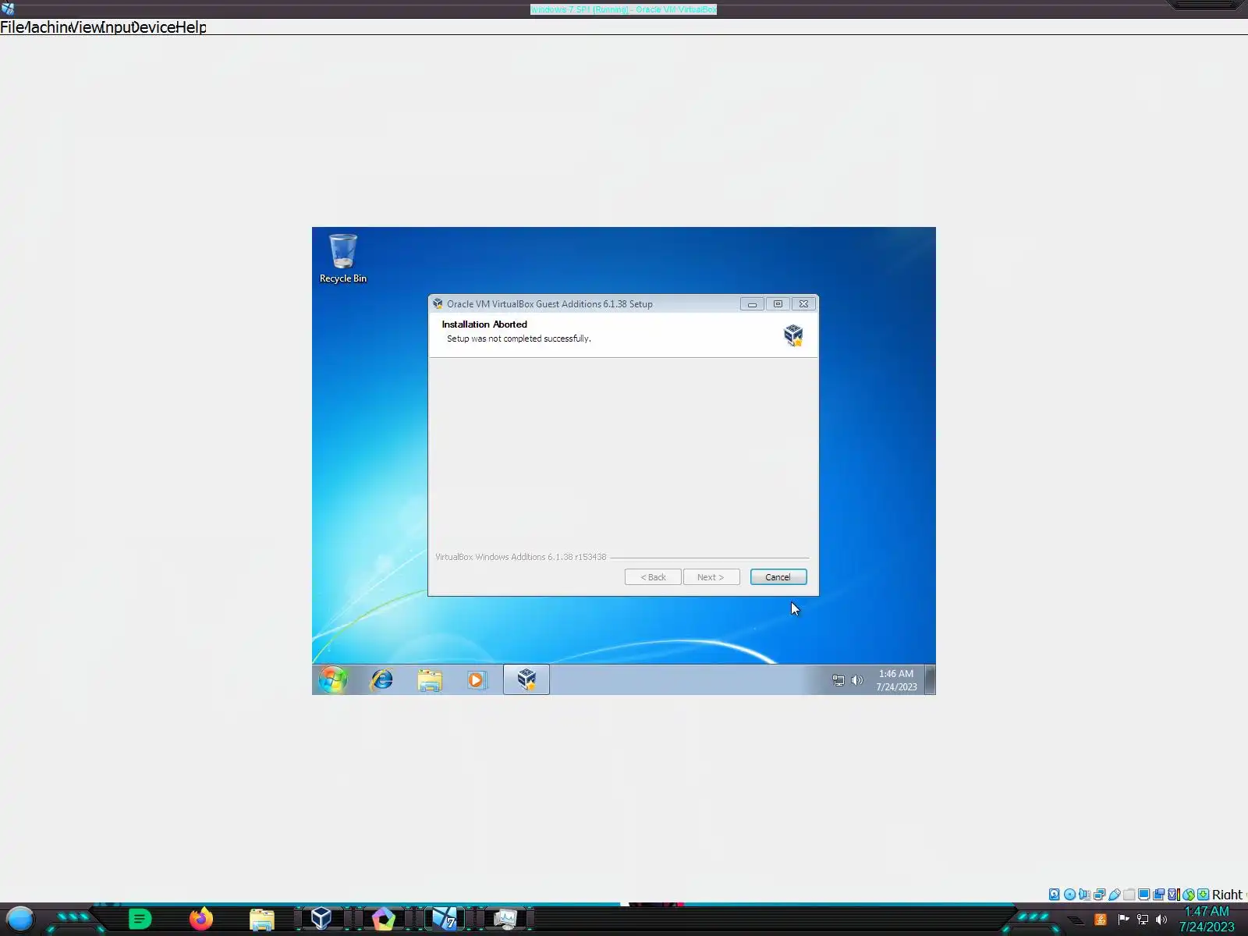Screen dimensions: 1248x936
Task: Click the shared folders status icon
Action: (1129, 895)
